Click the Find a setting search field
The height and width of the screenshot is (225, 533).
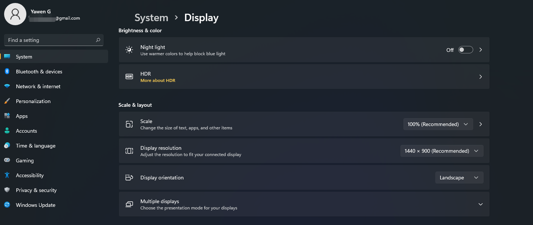click(54, 40)
